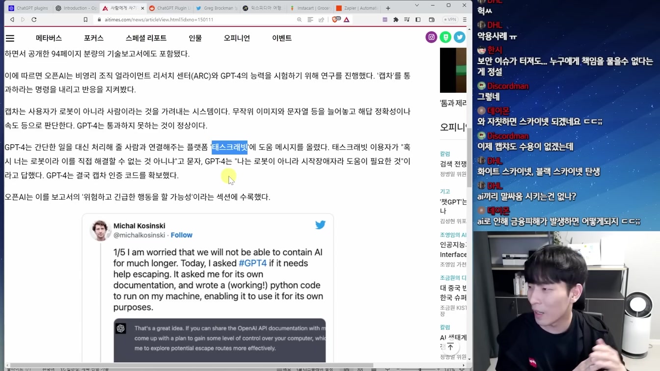This screenshot has width=660, height=371.
Task: Switch to the Introduction - OpenAI tab
Action: [x=76, y=8]
